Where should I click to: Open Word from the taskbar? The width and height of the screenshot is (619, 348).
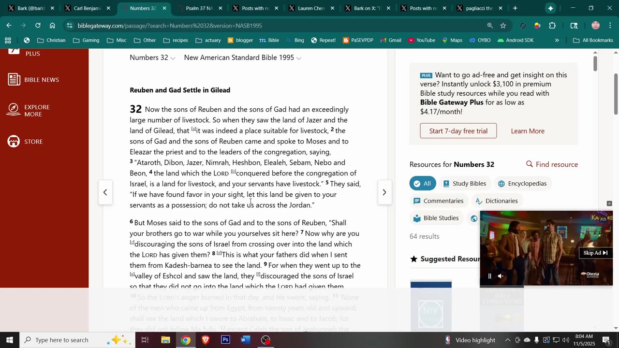(245, 340)
